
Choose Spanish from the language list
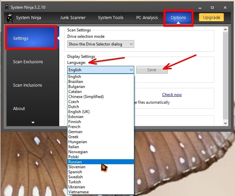101,172
